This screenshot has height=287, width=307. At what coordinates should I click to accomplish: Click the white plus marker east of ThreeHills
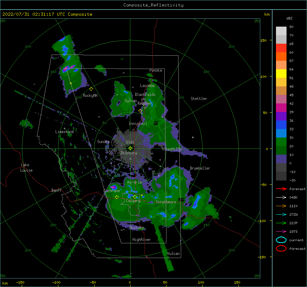click(x=193, y=137)
